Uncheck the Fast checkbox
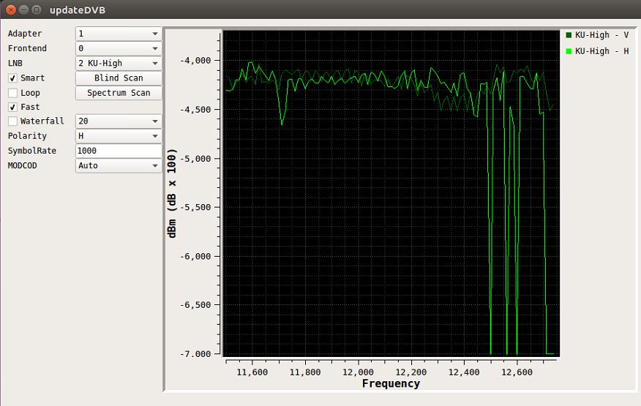Image resolution: width=641 pixels, height=406 pixels. pos(12,107)
